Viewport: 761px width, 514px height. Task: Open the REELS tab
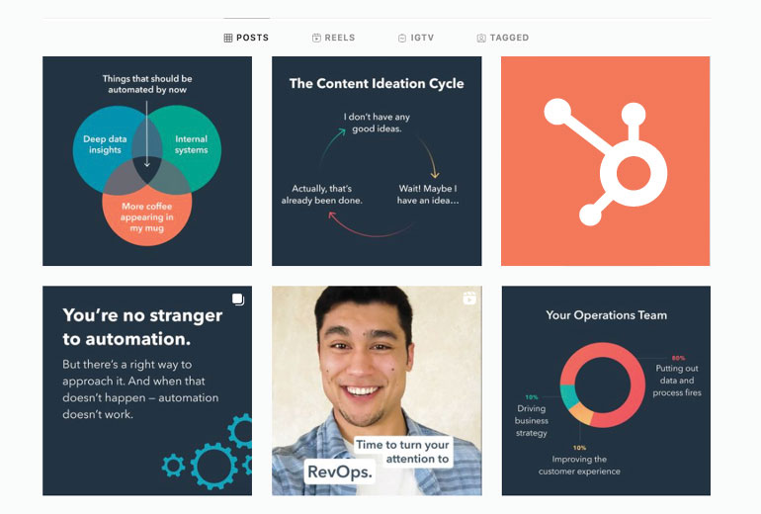(339, 38)
